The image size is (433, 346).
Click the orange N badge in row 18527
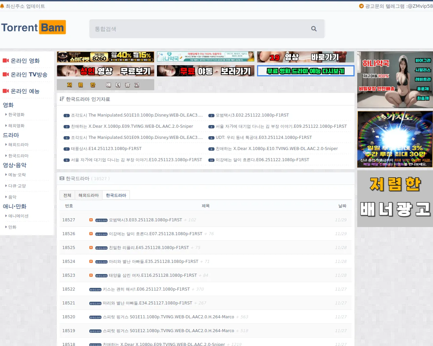pos(91,220)
